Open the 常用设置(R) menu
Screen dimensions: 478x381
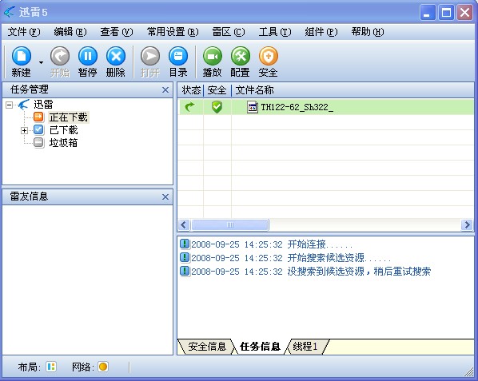173,32
